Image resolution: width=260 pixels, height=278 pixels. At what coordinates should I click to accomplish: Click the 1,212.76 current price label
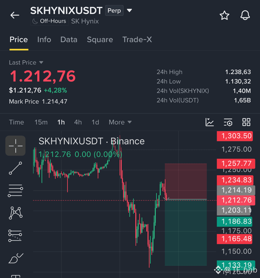pos(236,200)
